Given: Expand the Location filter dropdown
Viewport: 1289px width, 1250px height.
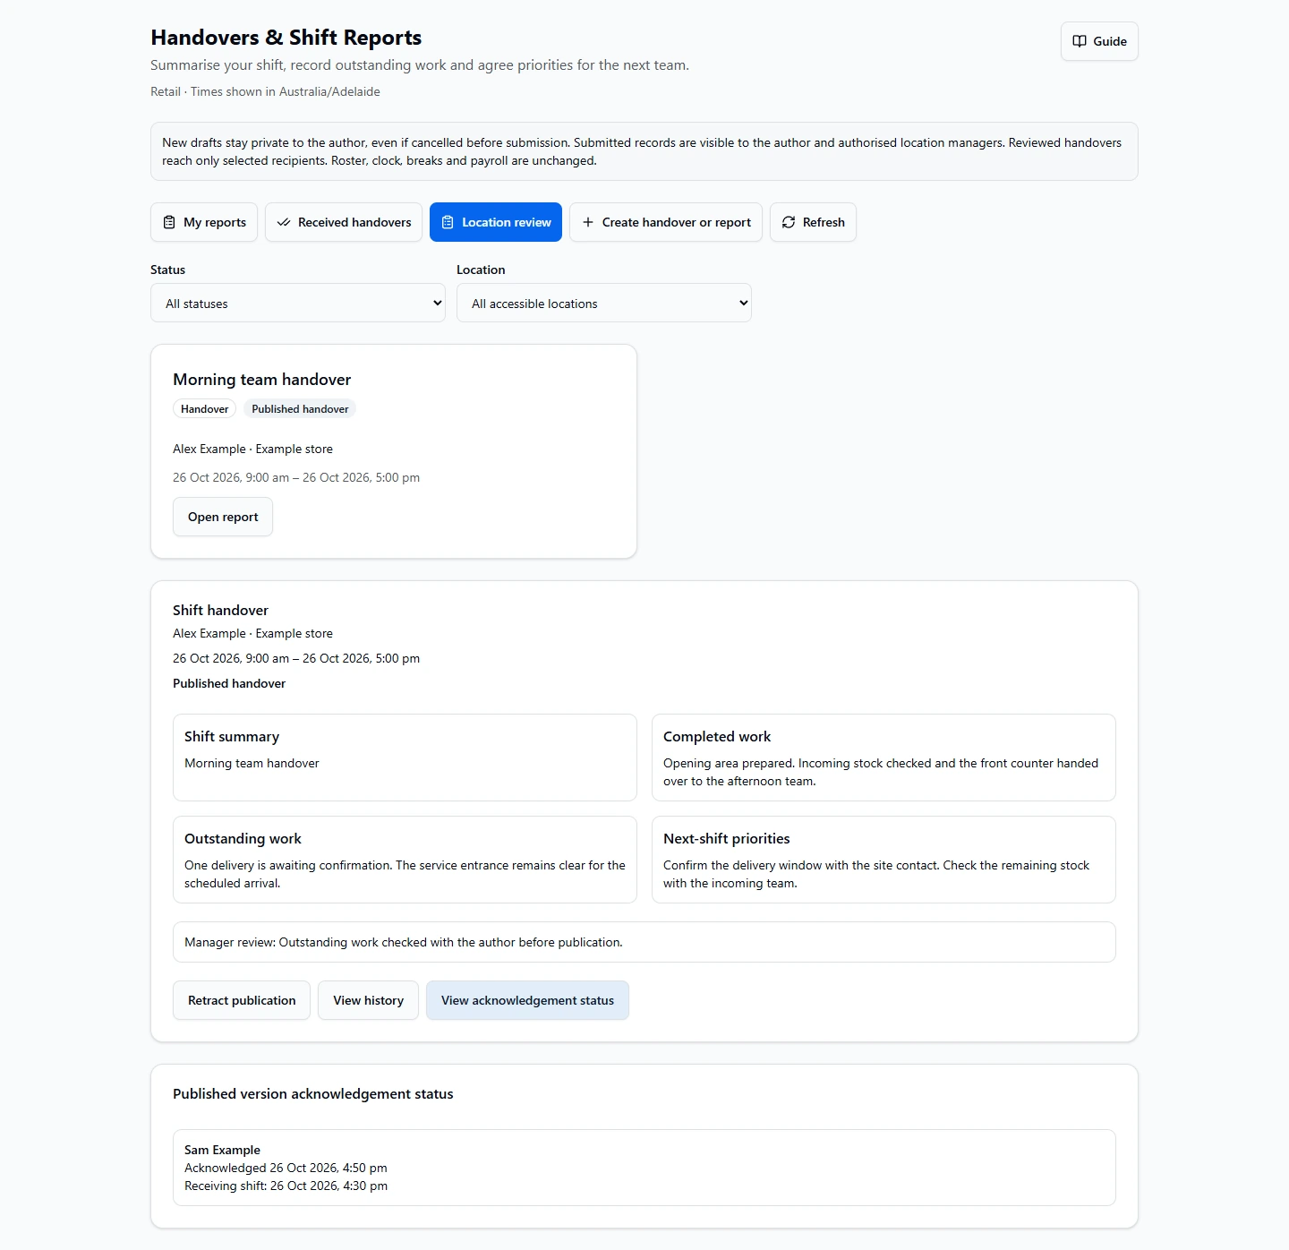Looking at the screenshot, I should [604, 303].
